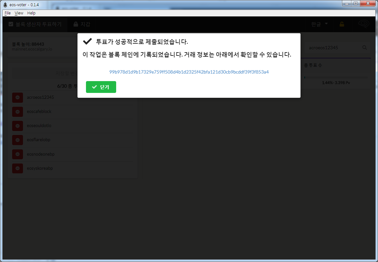
Task: Maximize the eos-voter window
Action: coord(356,3)
